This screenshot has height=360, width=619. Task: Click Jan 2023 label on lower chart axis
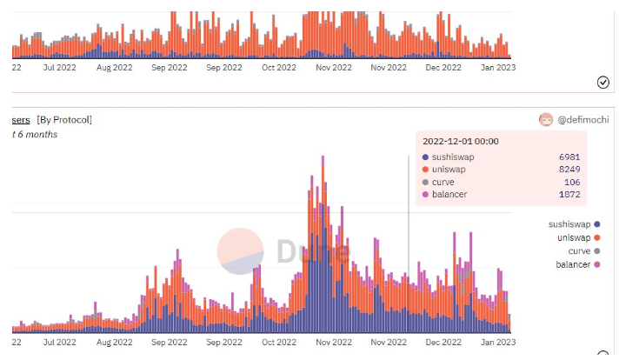[498, 342]
